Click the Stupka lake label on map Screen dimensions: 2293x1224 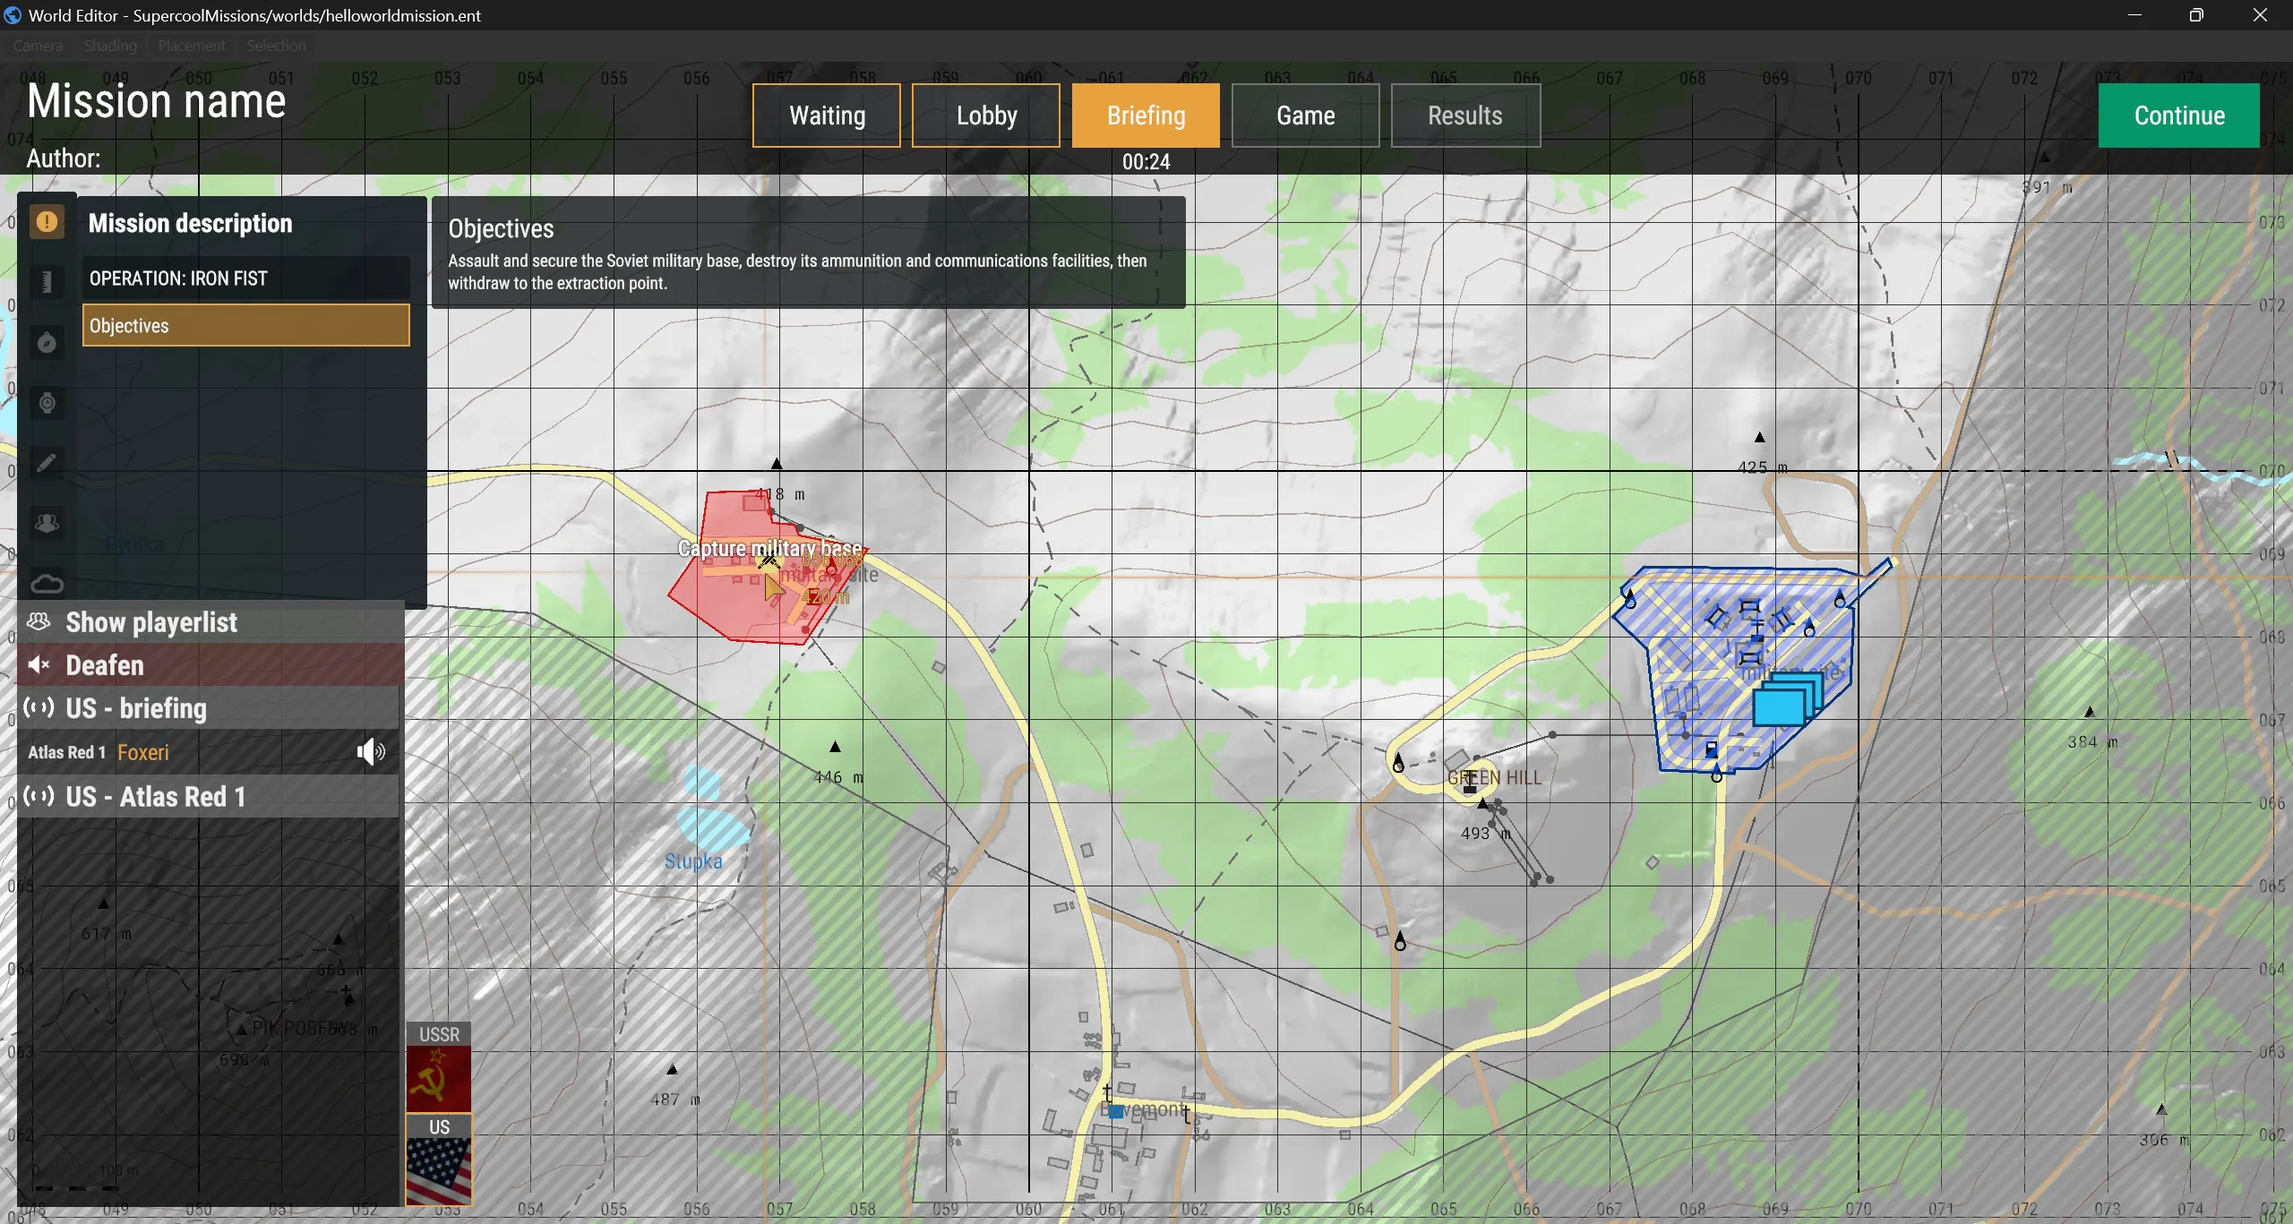pos(693,861)
